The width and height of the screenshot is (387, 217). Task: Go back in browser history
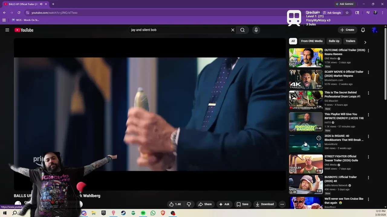[x=4, y=13]
